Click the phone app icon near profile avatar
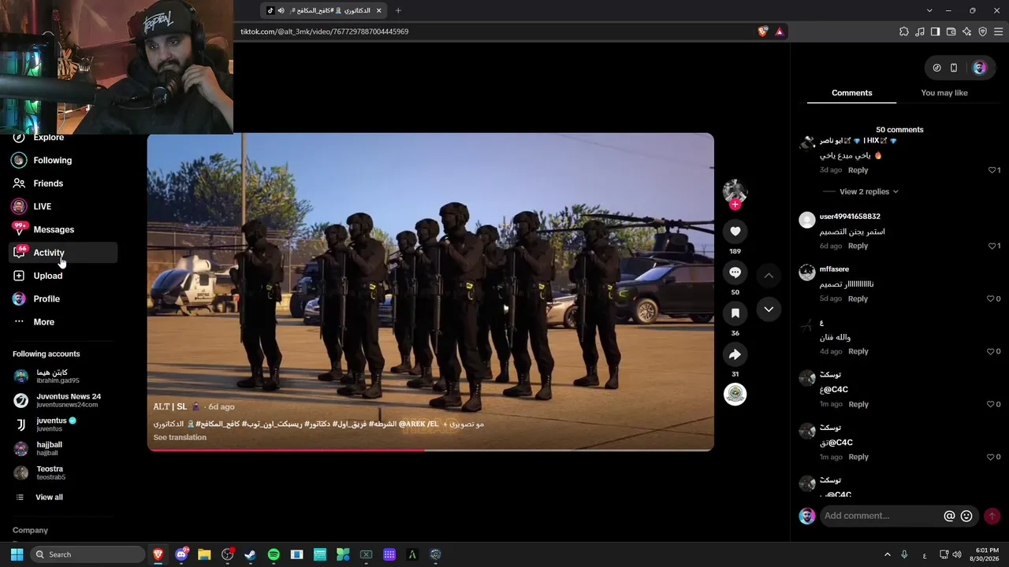 pos(953,68)
